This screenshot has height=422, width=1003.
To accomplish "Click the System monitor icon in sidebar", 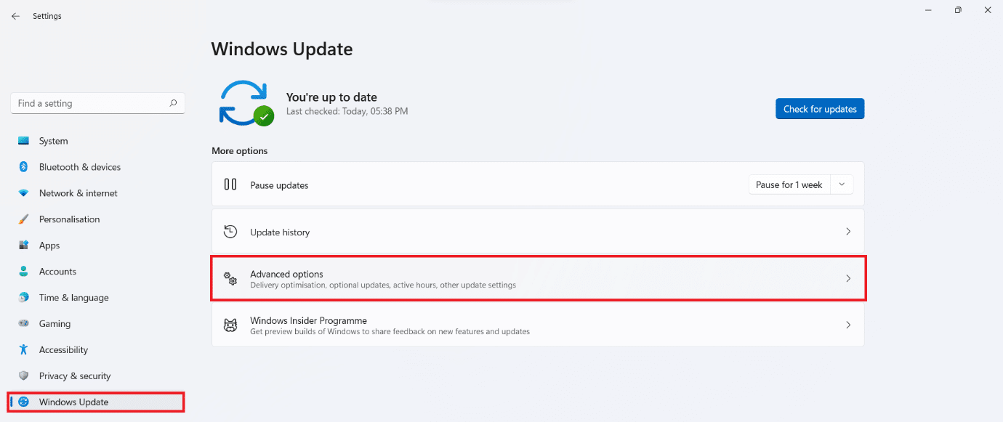I will click(24, 141).
